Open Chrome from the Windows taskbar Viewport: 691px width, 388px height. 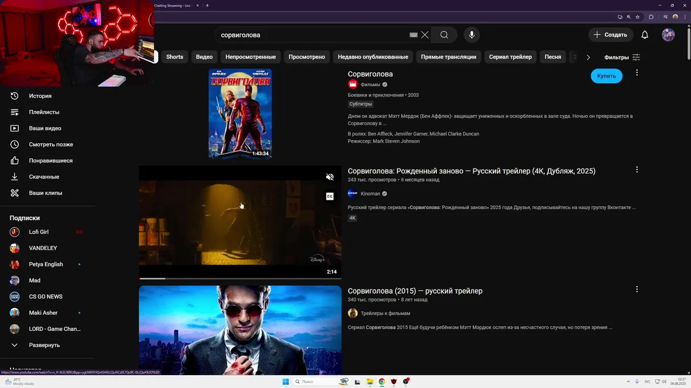(382, 382)
